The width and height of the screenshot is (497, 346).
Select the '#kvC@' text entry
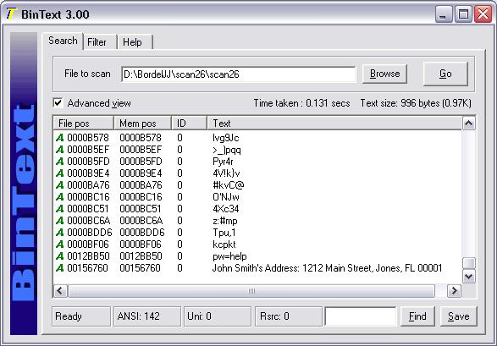click(x=229, y=185)
